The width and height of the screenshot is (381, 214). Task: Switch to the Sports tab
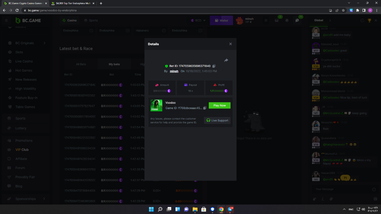coord(91,21)
